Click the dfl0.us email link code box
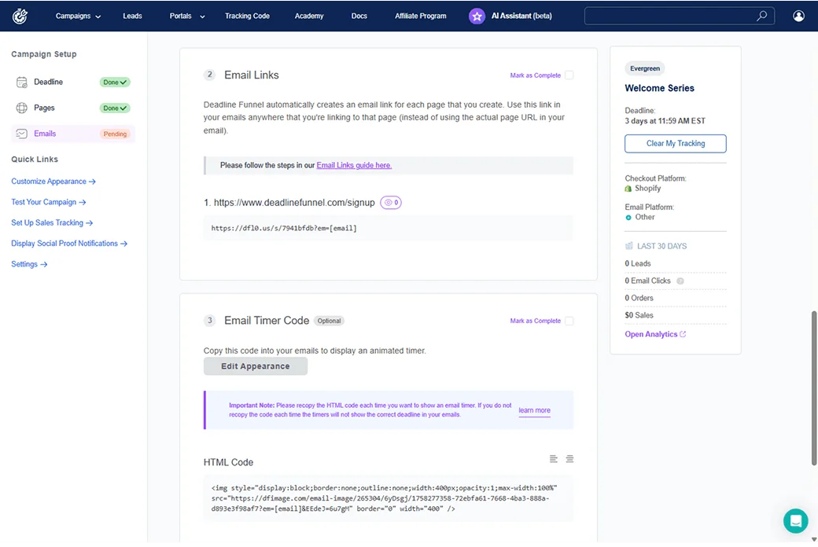 388,228
